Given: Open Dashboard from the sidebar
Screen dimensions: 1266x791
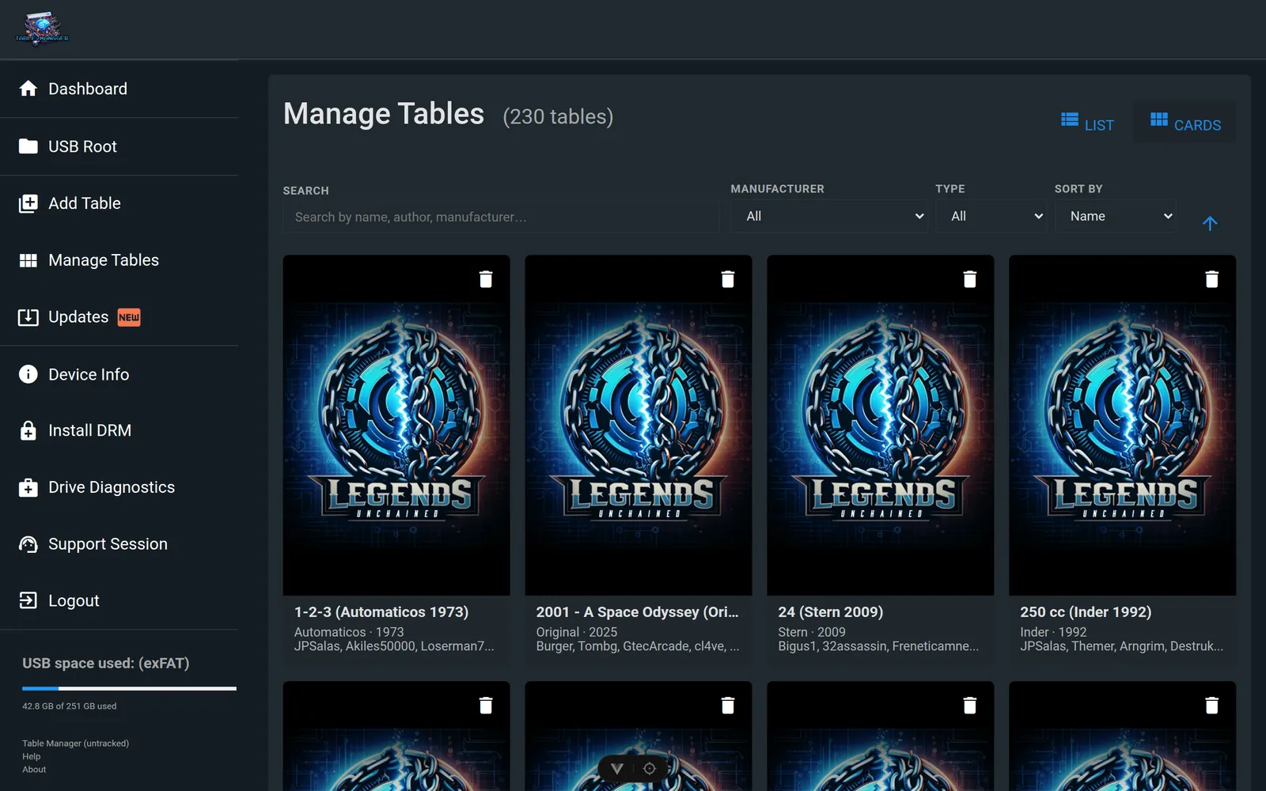Looking at the screenshot, I should (119, 89).
